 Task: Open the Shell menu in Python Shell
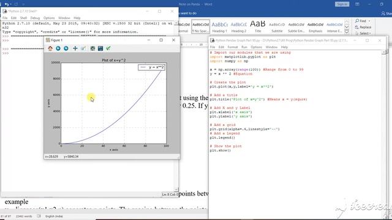23,18
